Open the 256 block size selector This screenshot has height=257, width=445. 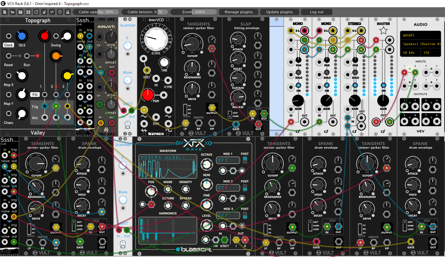click(x=431, y=52)
